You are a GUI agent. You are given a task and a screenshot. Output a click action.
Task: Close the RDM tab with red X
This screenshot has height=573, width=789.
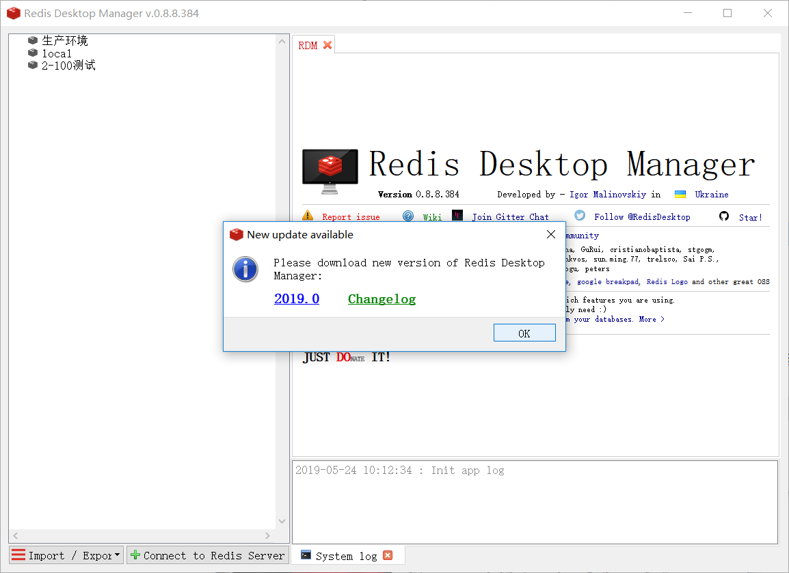(x=327, y=45)
